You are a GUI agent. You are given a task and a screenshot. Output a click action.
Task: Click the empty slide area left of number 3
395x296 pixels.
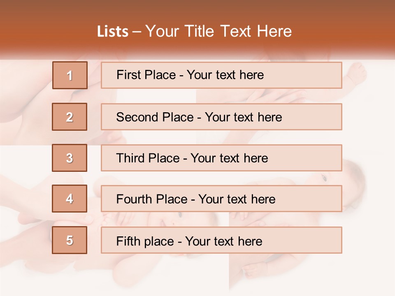tap(25, 158)
